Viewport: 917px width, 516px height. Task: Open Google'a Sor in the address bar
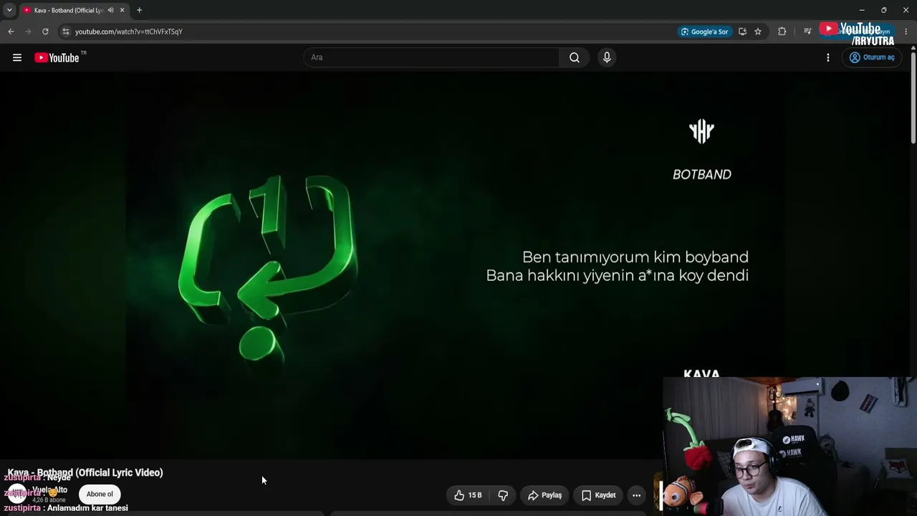[704, 32]
